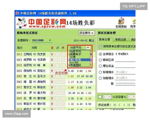Click odds value 8.93
Image resolution: width=150 pixels, height=120 pixels.
[88, 104]
